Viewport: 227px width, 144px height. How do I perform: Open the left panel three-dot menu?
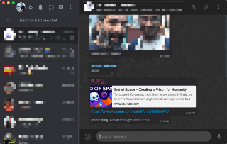click(x=70, y=7)
